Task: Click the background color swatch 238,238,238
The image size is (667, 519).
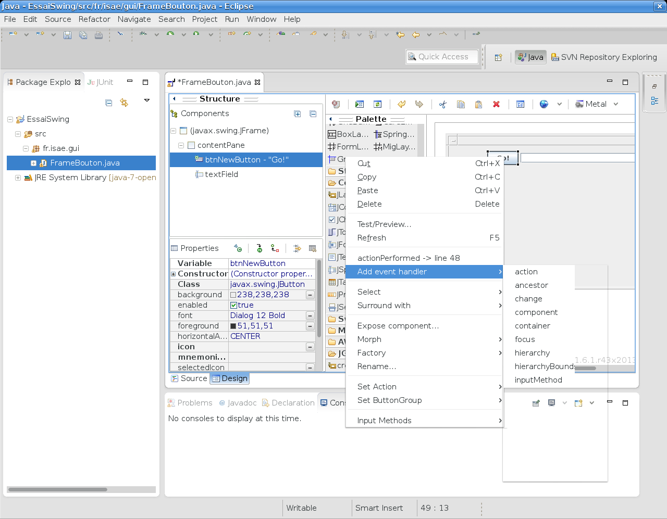Action: coord(233,295)
